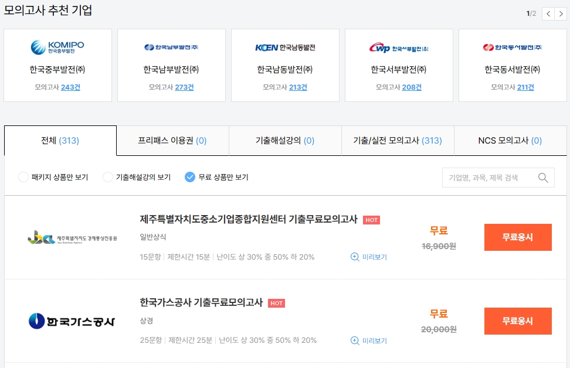The width and height of the screenshot is (570, 368).
Task: Open 243건 mock exams link for 한국중부발전
Action: (70, 87)
